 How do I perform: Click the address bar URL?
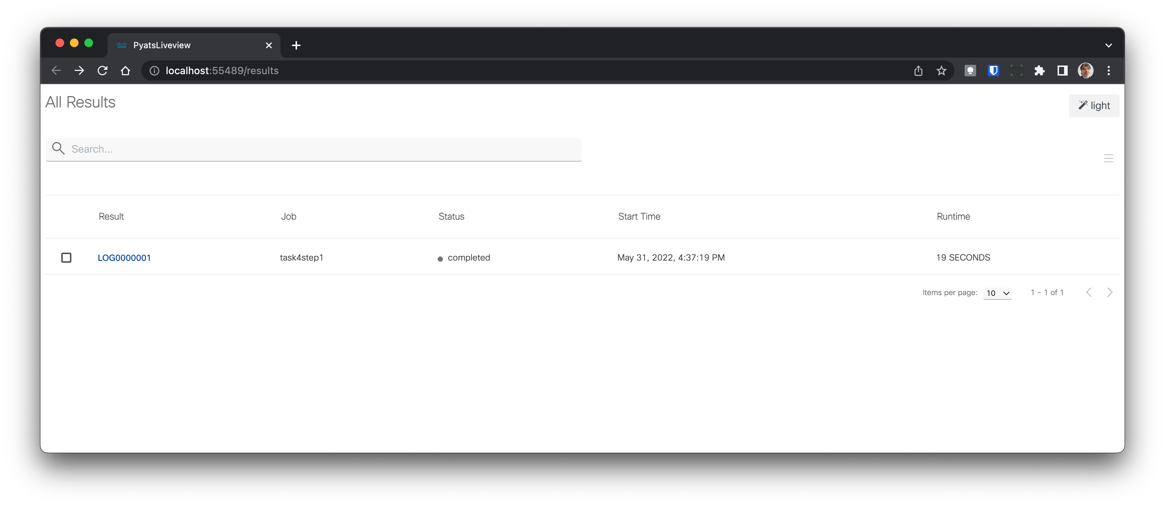tap(222, 71)
